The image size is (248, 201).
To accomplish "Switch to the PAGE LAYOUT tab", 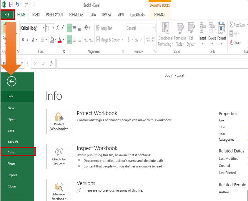I will (54, 15).
